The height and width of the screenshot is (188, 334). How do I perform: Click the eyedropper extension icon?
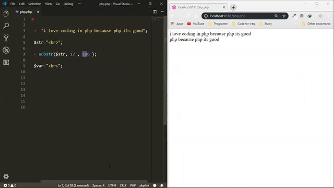[294, 16]
